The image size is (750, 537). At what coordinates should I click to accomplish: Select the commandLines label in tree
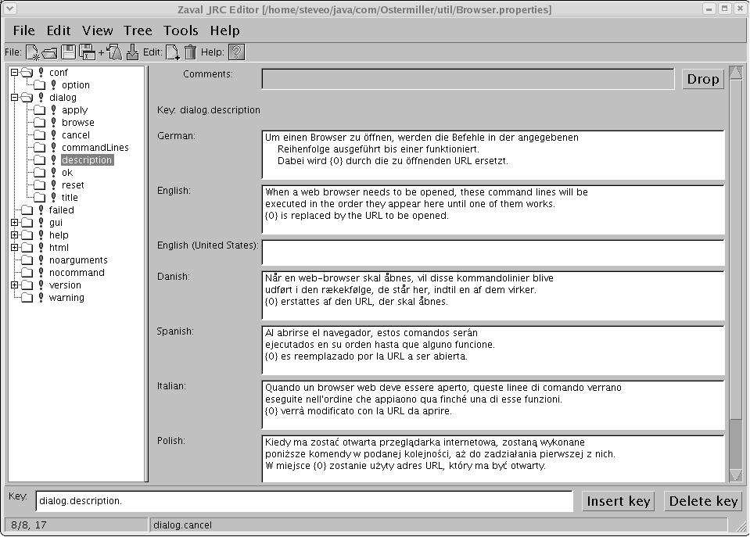(95, 147)
